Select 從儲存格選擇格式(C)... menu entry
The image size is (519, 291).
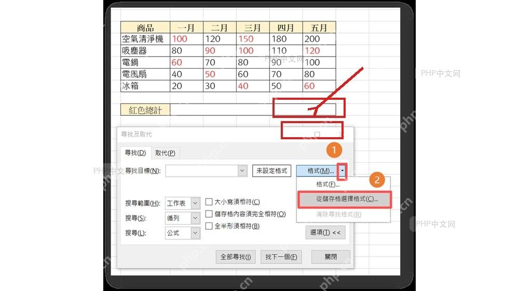[x=345, y=199]
